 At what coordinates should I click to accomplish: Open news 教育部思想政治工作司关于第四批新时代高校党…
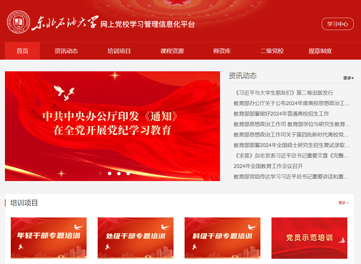pos(292,135)
